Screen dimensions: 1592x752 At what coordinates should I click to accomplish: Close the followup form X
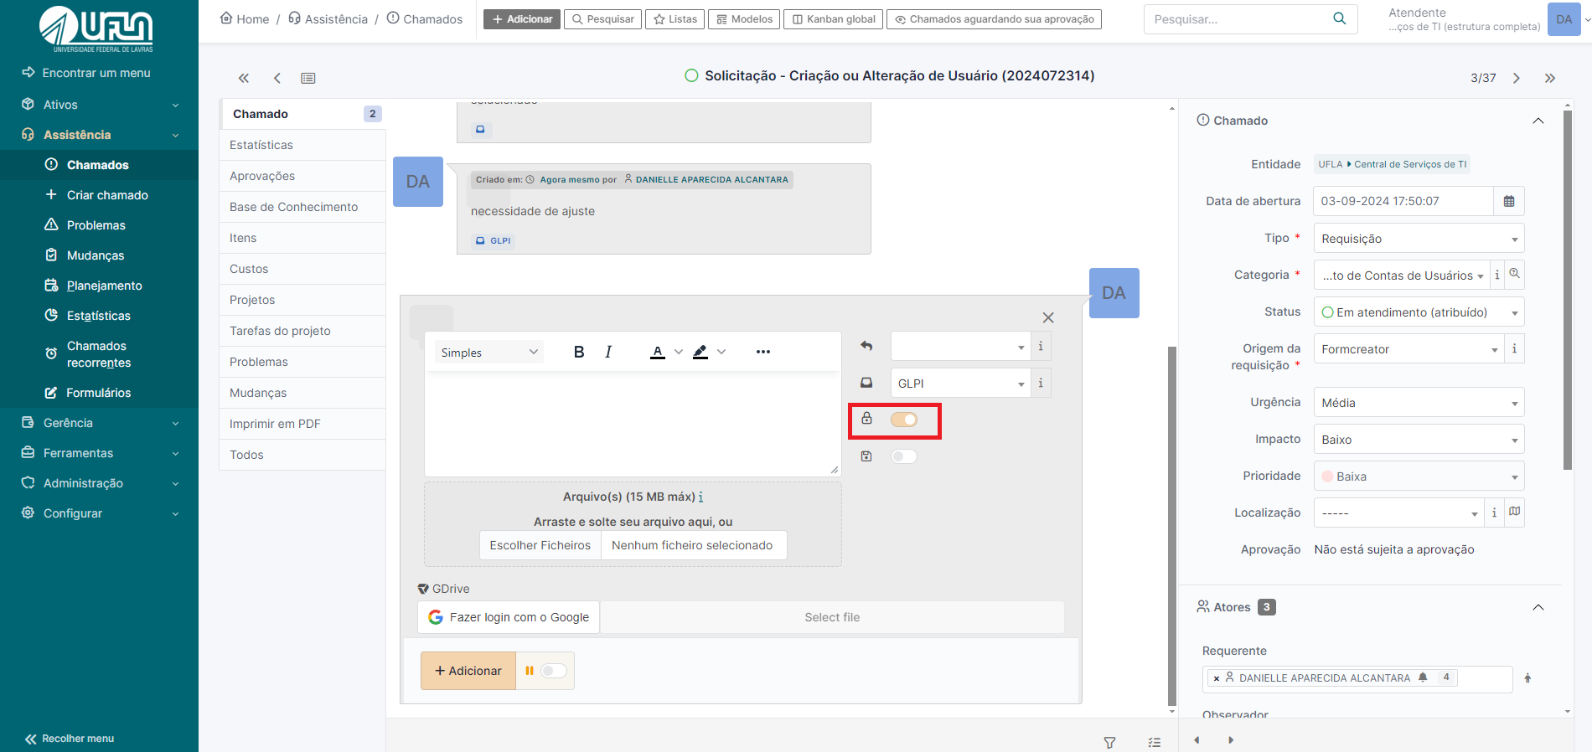point(1048,317)
